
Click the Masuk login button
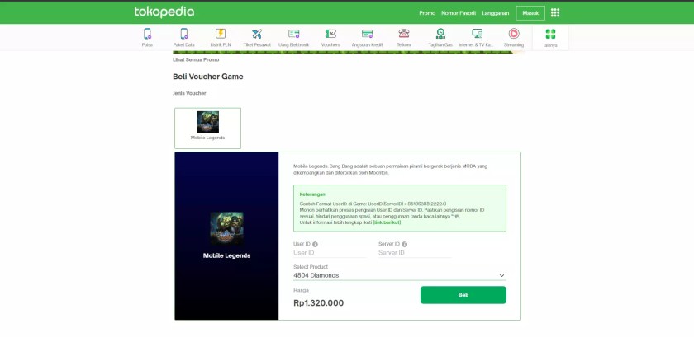(530, 13)
